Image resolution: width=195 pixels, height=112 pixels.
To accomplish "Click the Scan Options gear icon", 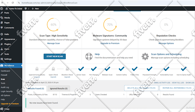I will pos(145,56).
